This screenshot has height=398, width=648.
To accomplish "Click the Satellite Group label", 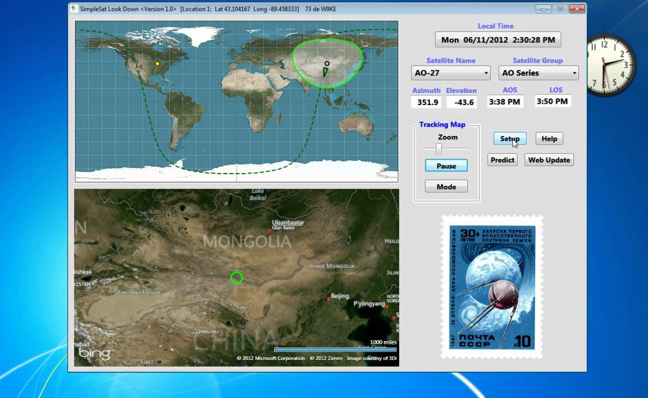I will 537,60.
